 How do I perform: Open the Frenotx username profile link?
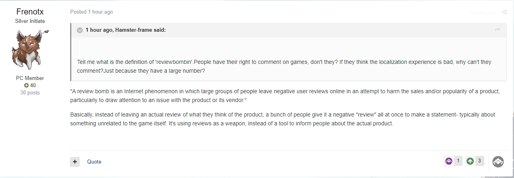[30, 12]
